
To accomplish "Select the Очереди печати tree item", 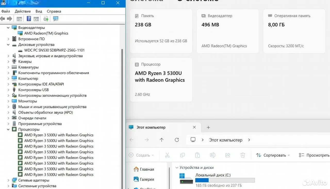I will pyautogui.click(x=32, y=118).
